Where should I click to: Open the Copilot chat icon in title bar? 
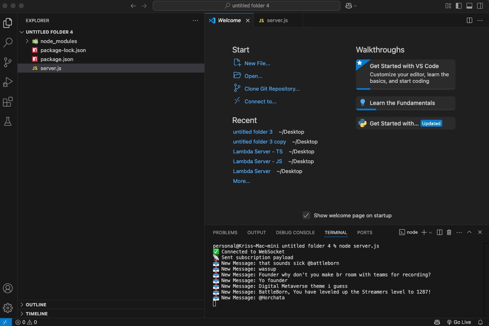349,6
